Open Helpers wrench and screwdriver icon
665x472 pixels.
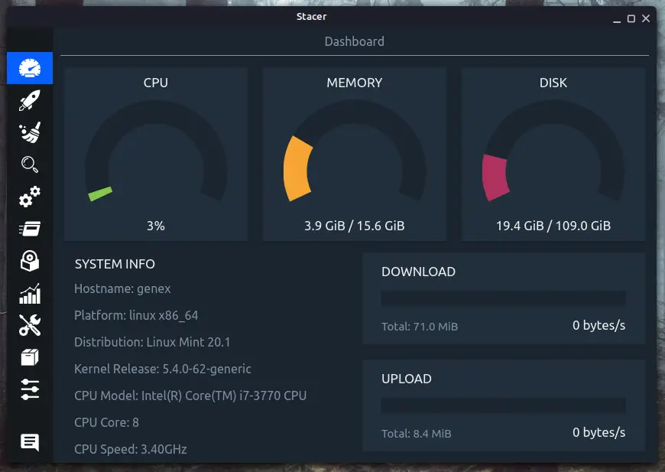coord(30,325)
